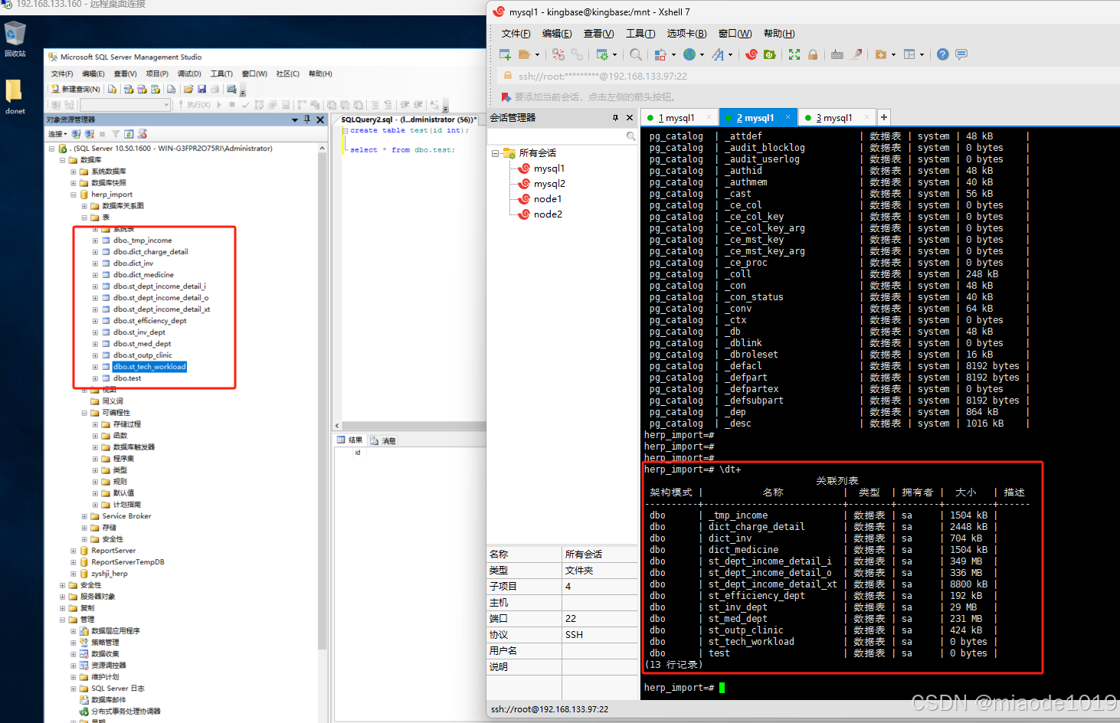This screenshot has height=723, width=1120.
Task: Click the highlighter pen icon in Xshell toolbar
Action: pos(856,54)
